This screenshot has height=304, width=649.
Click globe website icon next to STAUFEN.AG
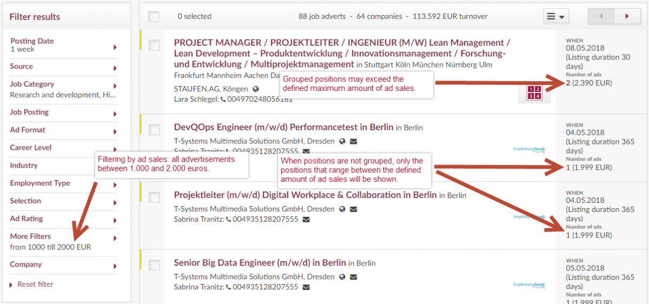[x=256, y=89]
